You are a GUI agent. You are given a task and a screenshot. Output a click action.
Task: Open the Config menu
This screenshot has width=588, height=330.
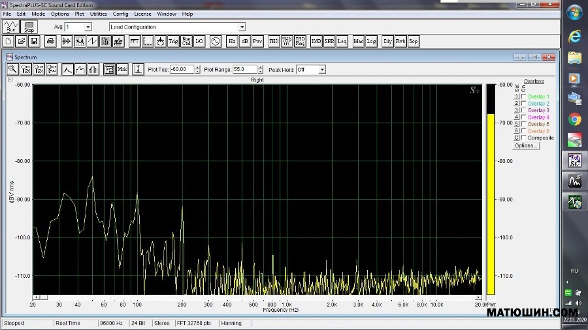pos(120,14)
